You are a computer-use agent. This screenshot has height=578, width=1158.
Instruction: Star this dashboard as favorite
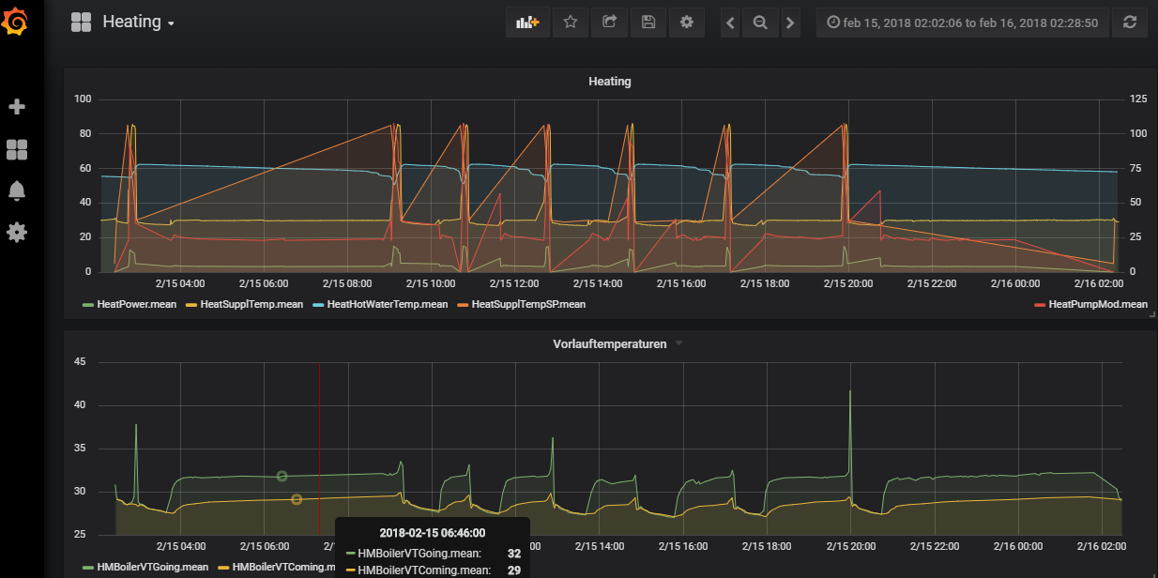point(570,23)
